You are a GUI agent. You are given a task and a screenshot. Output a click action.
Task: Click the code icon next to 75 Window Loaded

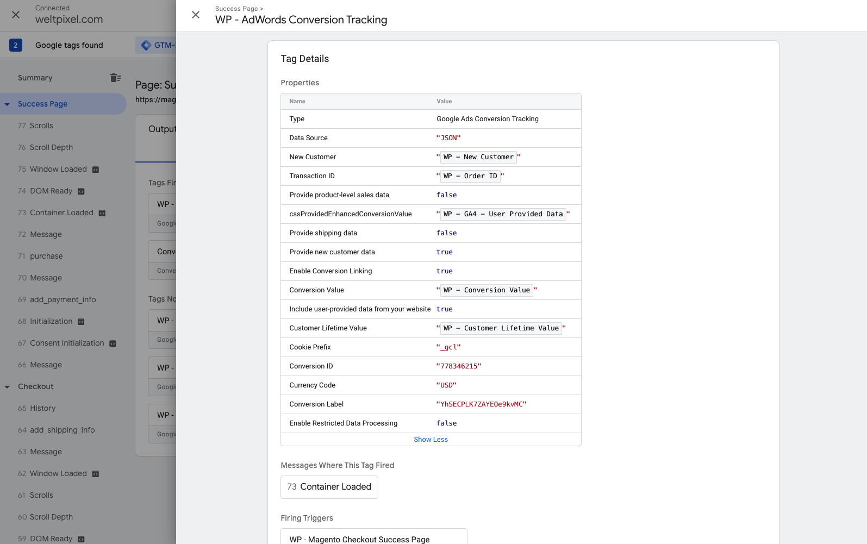[x=96, y=170]
